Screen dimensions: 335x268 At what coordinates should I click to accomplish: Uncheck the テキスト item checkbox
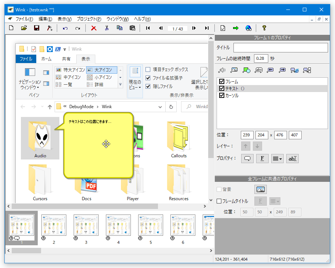(222, 88)
